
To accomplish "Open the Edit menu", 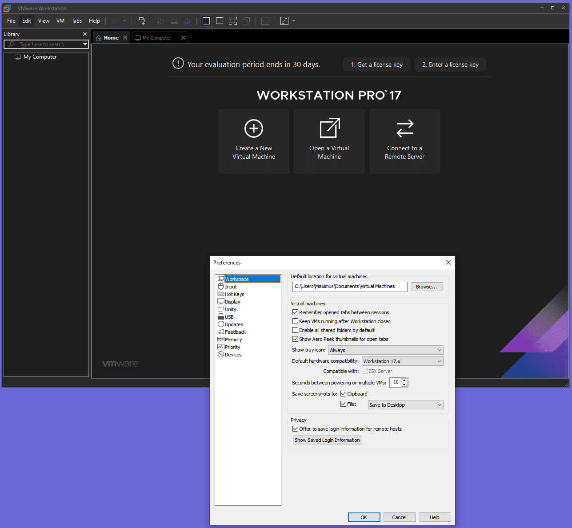I will [x=27, y=21].
